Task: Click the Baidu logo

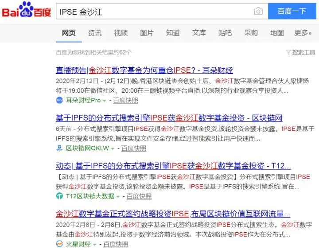Action: [27, 10]
